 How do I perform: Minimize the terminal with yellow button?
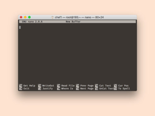click(25, 17)
